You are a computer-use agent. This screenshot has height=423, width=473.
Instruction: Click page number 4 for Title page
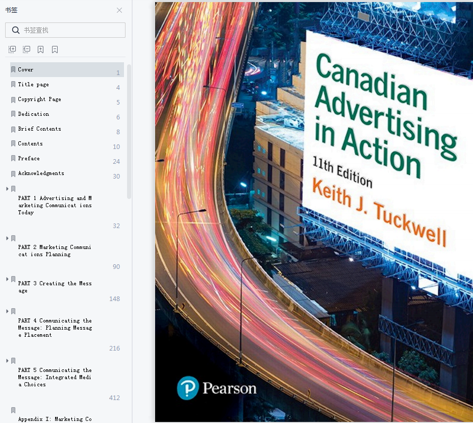(118, 87)
